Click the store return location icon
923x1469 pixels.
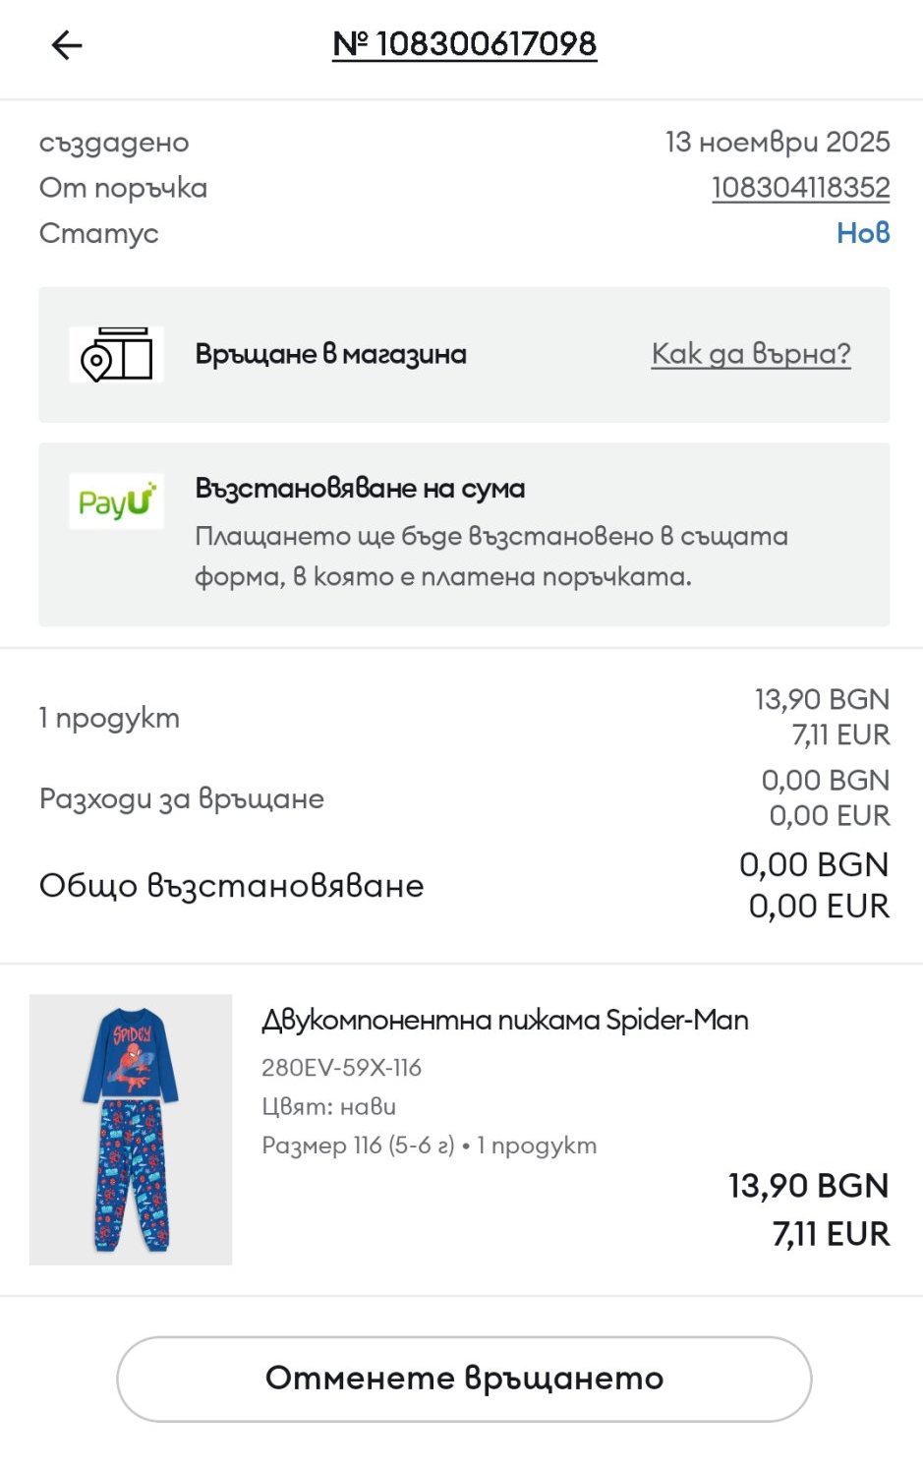[116, 355]
